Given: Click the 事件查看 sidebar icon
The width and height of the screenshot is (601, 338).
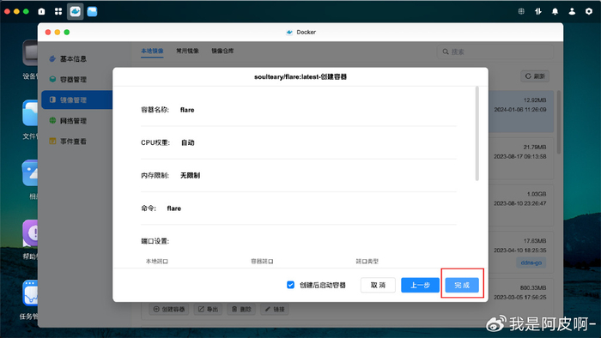Looking at the screenshot, I should (x=52, y=142).
